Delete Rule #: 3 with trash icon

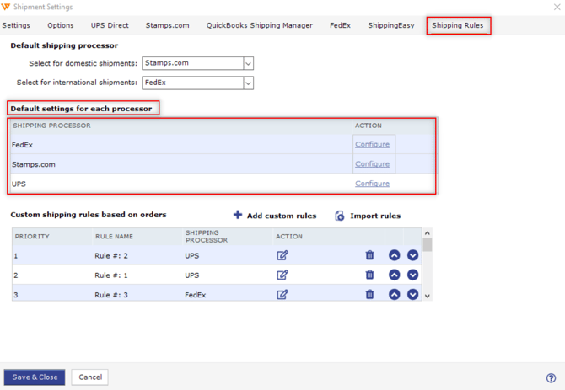click(x=369, y=294)
